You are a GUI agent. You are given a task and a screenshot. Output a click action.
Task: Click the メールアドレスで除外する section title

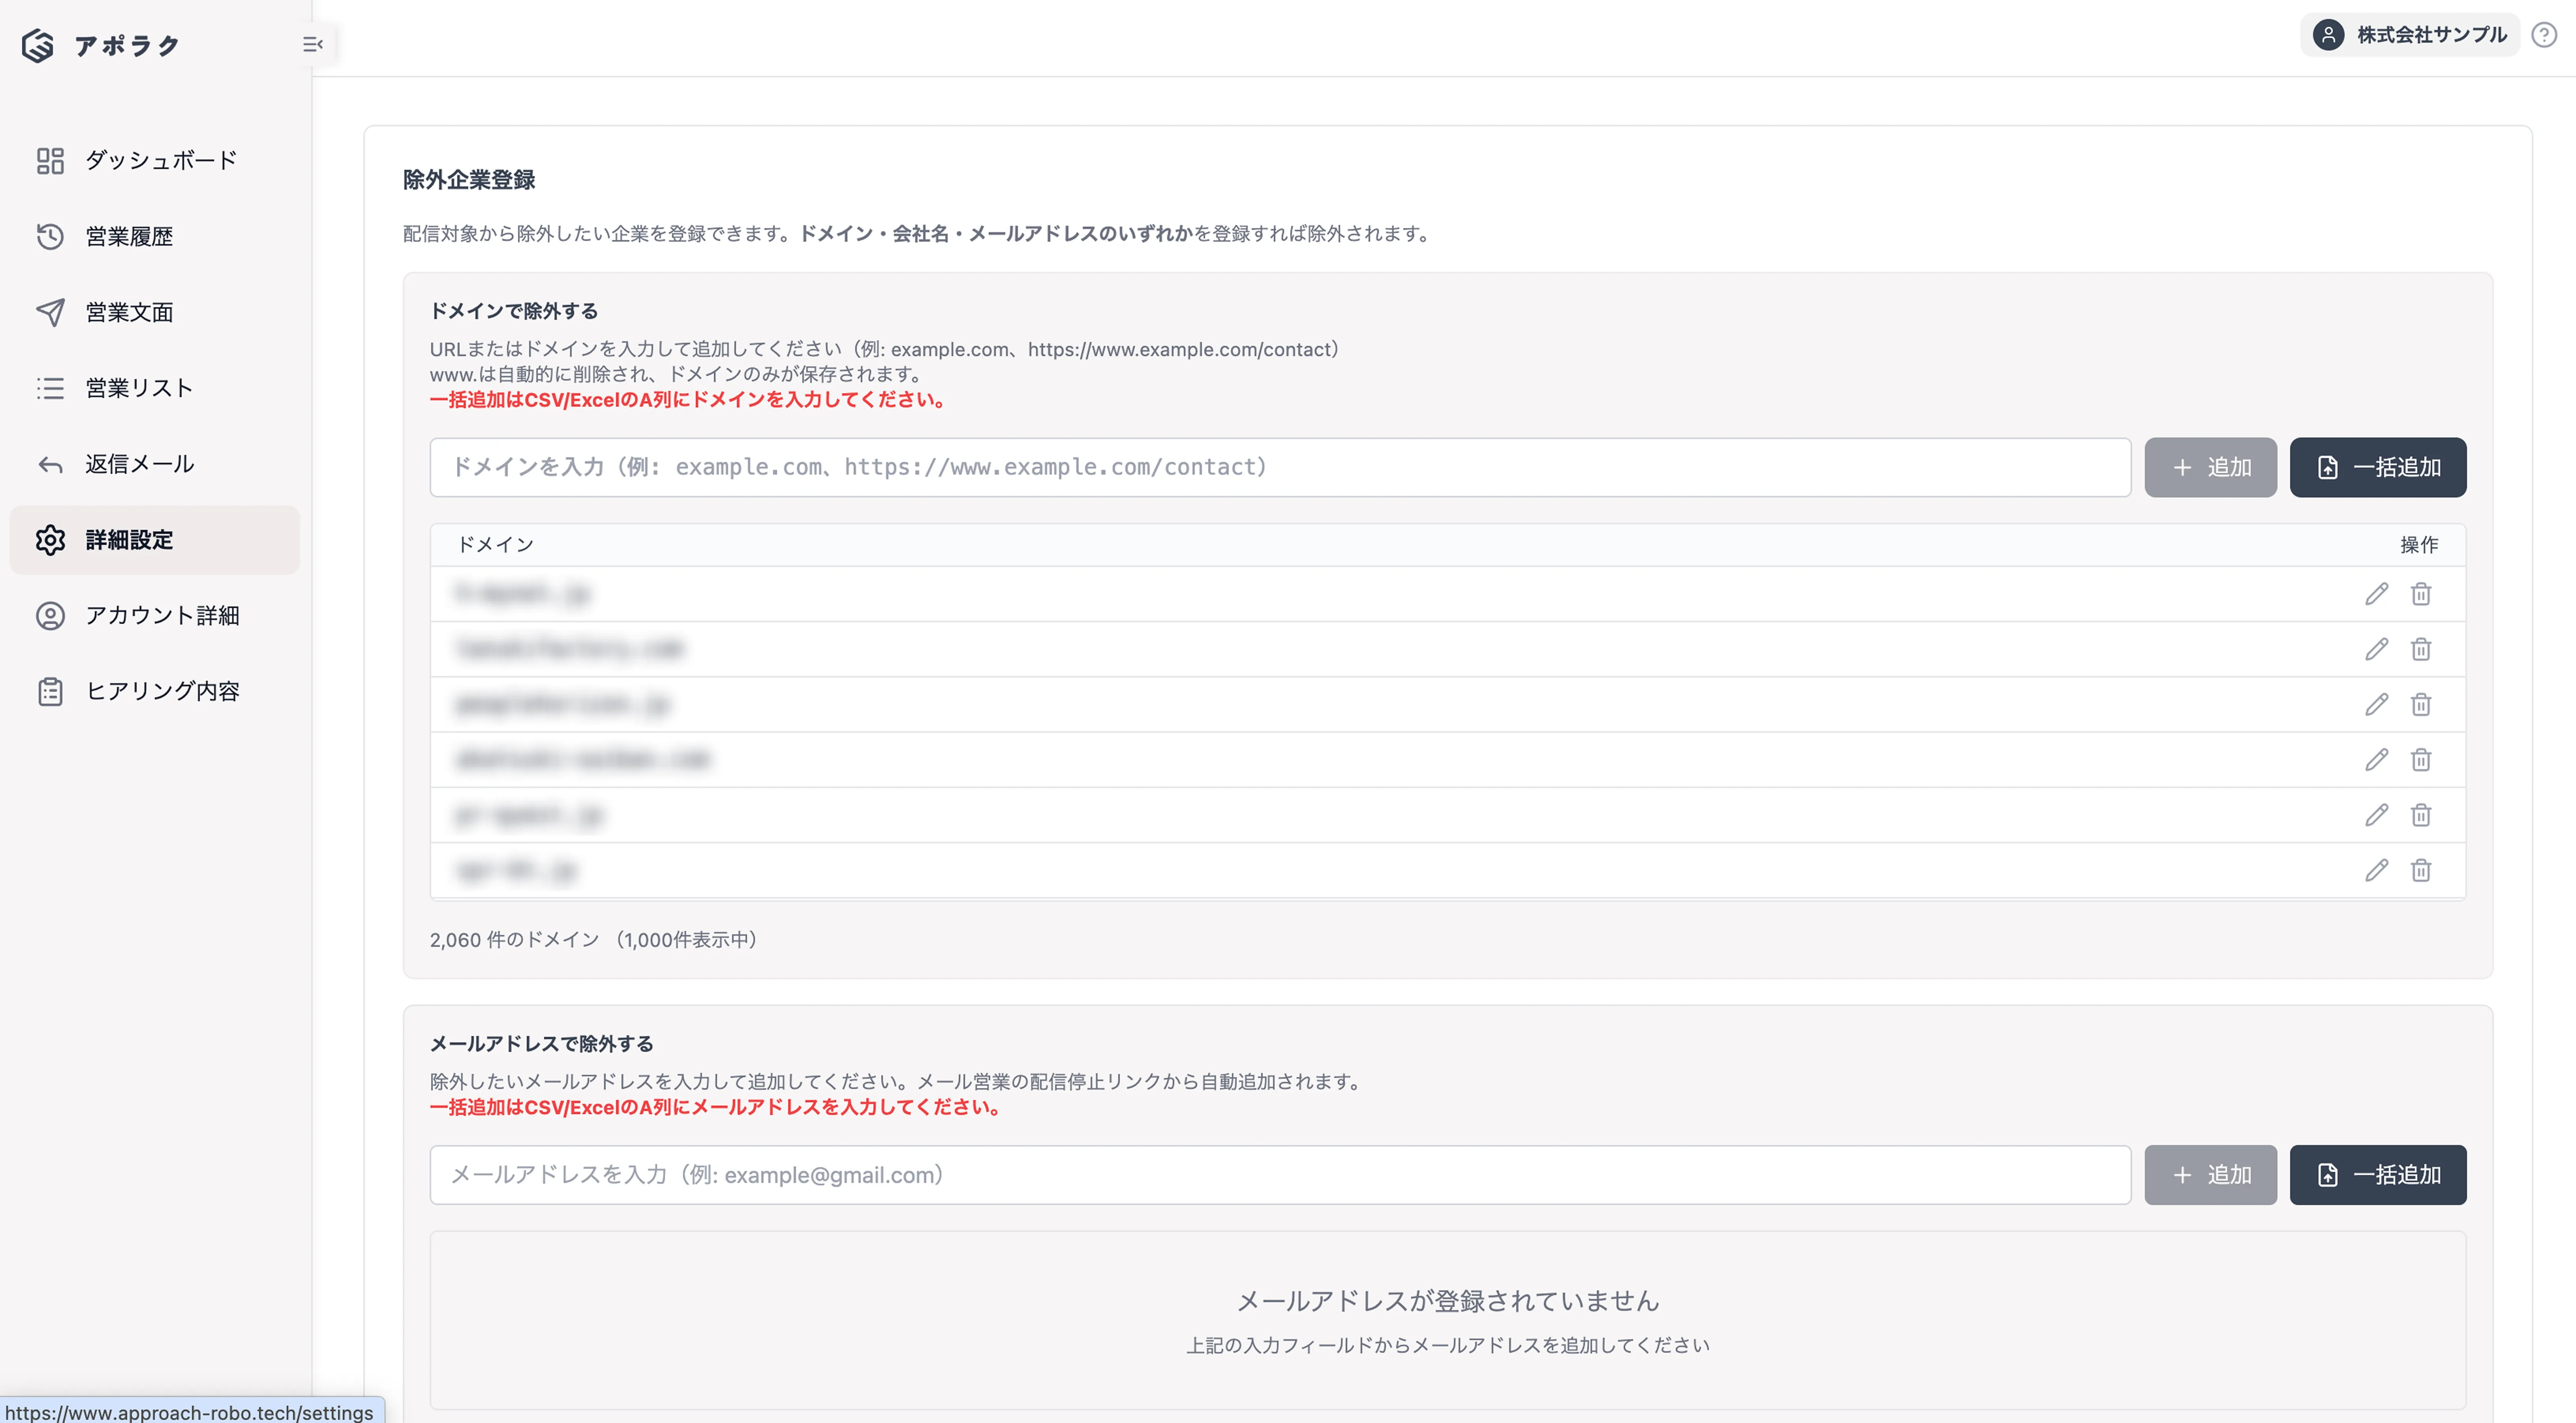pyautogui.click(x=542, y=1044)
